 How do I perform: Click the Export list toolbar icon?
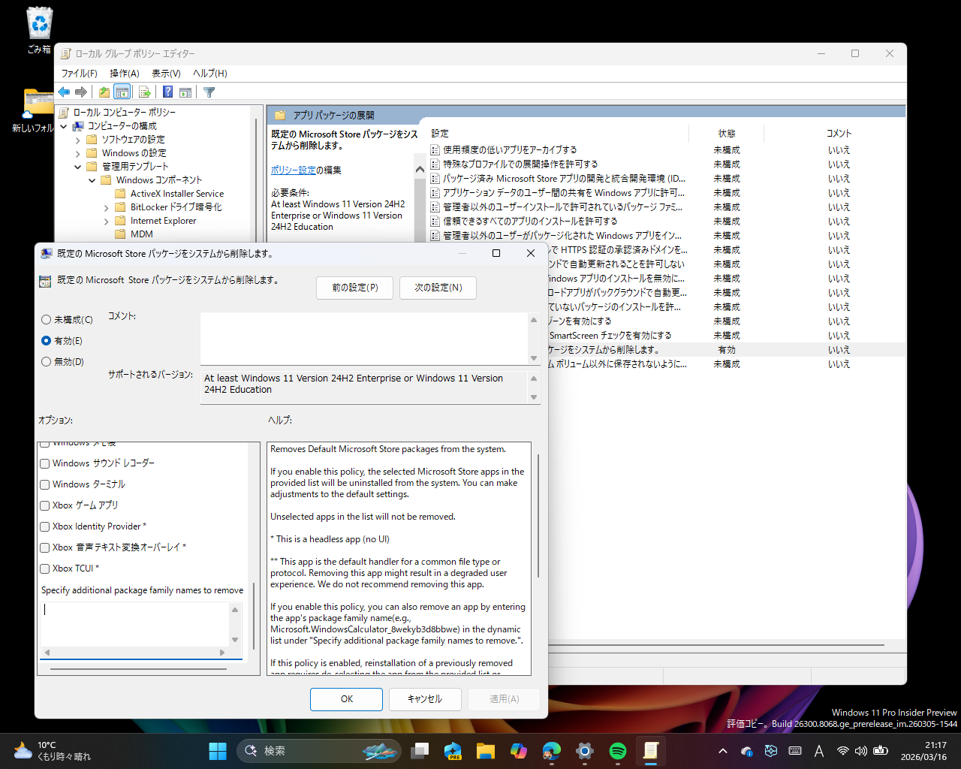tap(145, 92)
